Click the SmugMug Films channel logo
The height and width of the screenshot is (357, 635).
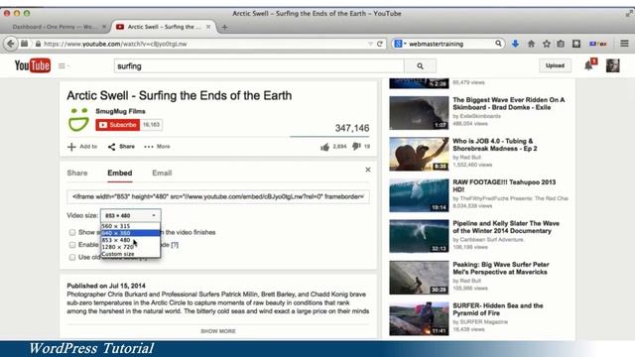[x=78, y=119]
